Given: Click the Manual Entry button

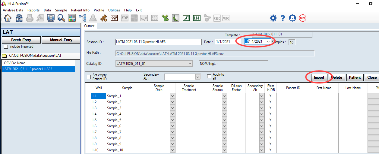Looking at the screenshot, I should pos(61,40).
